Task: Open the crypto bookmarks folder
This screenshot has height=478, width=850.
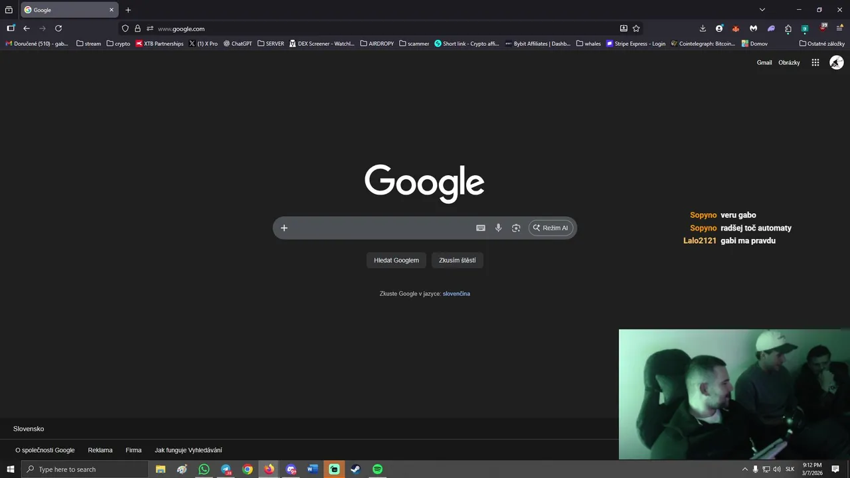Action: 118,44
